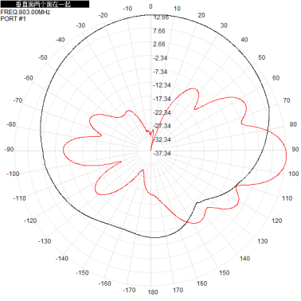
Task: Select the 170 degree angle label
Action: pos(178,290)
